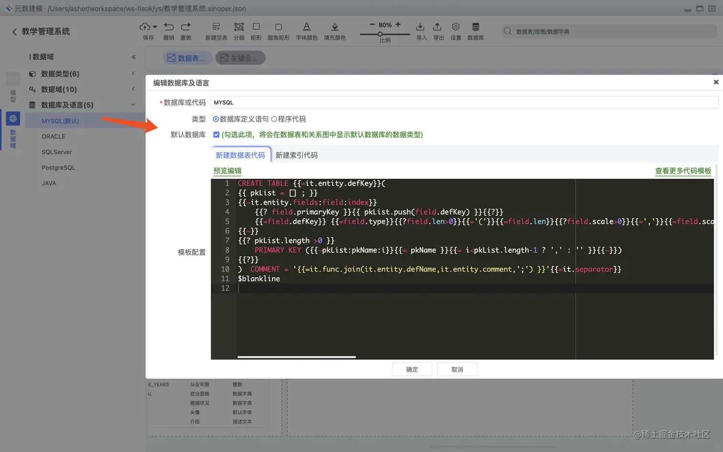Click the import (导入) icon
The height and width of the screenshot is (452, 723).
pos(420,27)
